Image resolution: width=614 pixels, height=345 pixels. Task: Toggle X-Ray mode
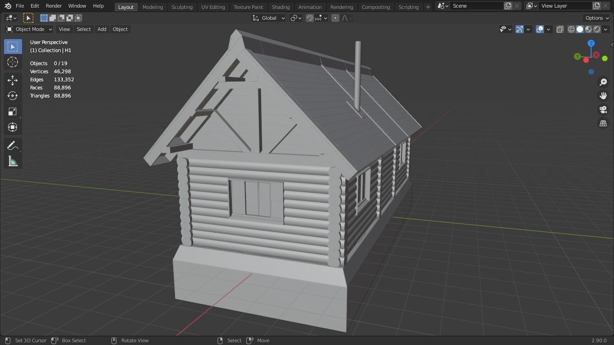click(560, 29)
